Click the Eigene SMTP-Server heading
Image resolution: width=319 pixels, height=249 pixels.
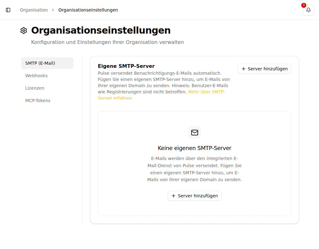point(126,66)
